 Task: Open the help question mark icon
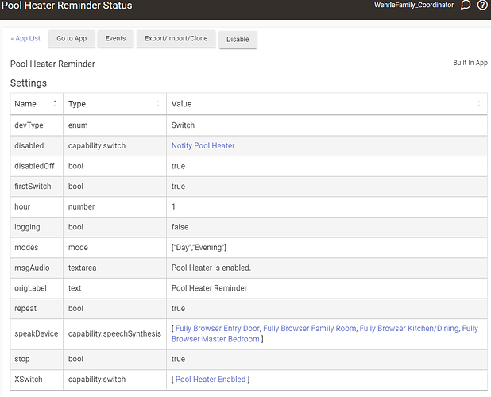482,5
